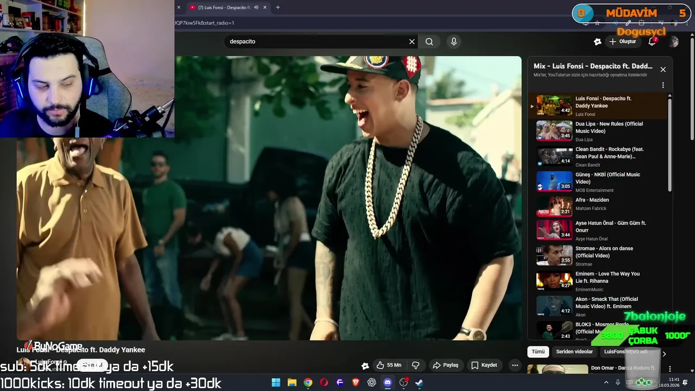This screenshot has height=391, width=695.
Task: Launch Google Chrome from the taskbar
Action: [308, 382]
